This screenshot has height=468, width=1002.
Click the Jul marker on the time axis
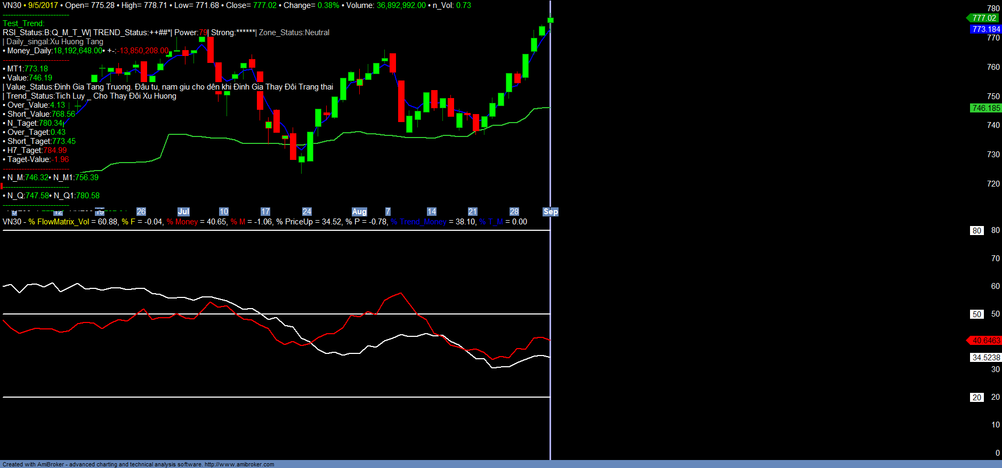point(183,212)
